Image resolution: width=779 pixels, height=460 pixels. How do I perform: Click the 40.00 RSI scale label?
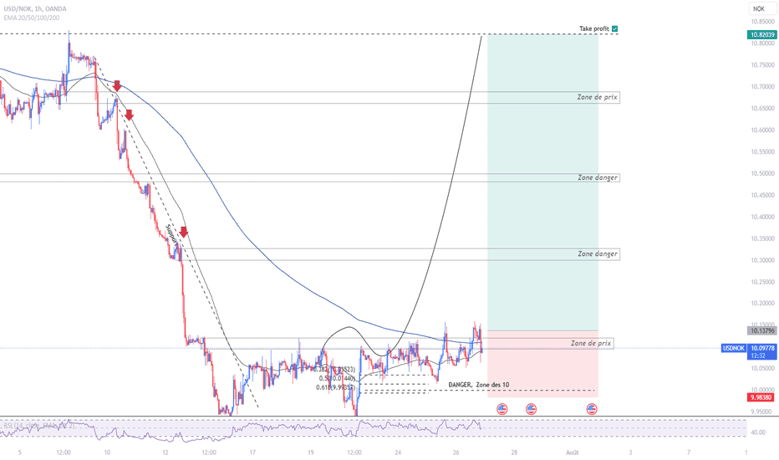click(758, 432)
